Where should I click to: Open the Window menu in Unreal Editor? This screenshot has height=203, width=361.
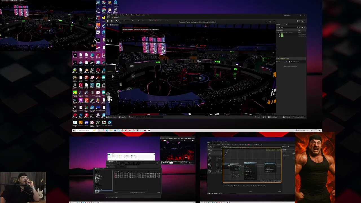[x=122, y=15]
